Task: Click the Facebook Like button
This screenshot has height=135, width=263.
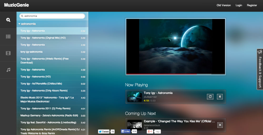Action: click(126, 131)
